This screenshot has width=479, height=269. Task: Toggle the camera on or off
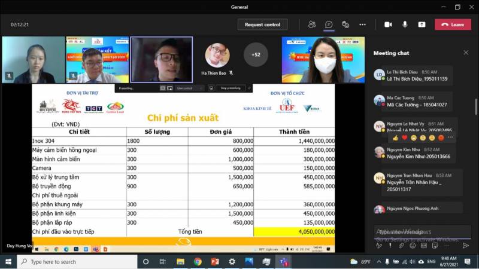tap(388, 25)
